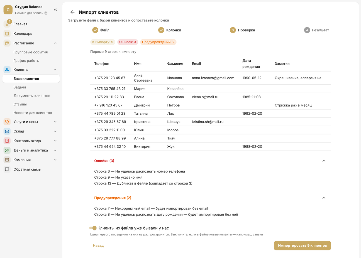Collapse the sidebar with double-chevron icon
361x258 pixels.
[x=55, y=10]
